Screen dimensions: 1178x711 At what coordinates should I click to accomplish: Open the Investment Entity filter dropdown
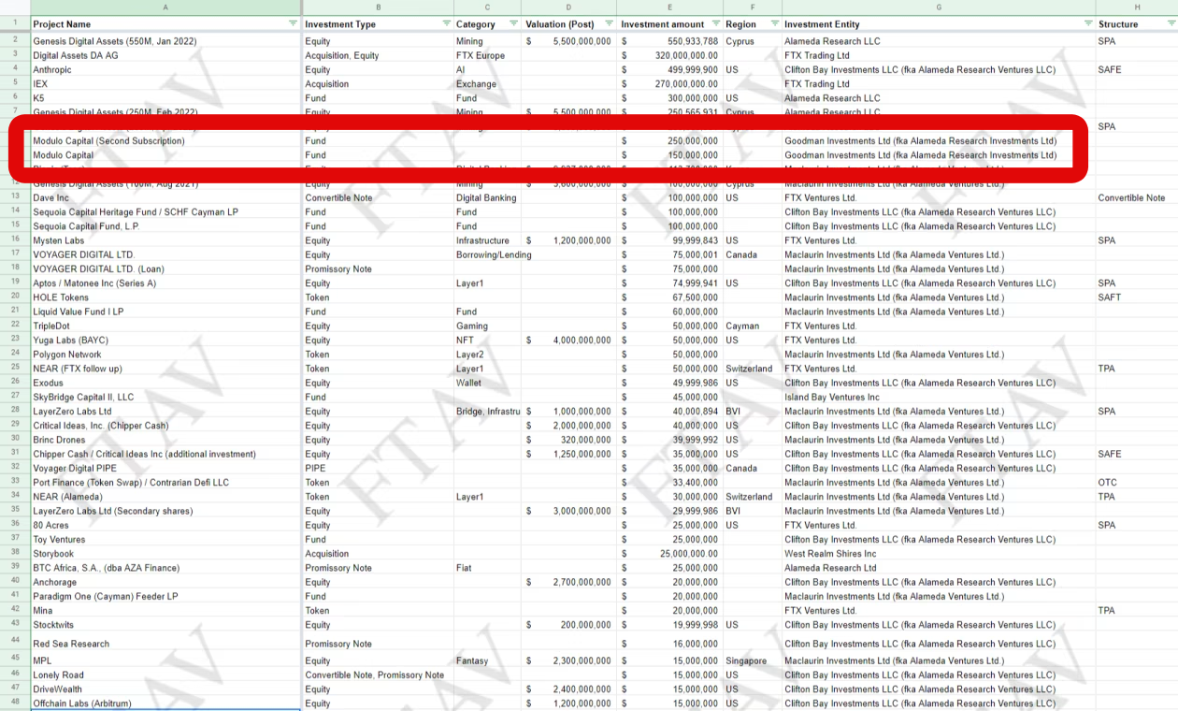(x=1087, y=23)
